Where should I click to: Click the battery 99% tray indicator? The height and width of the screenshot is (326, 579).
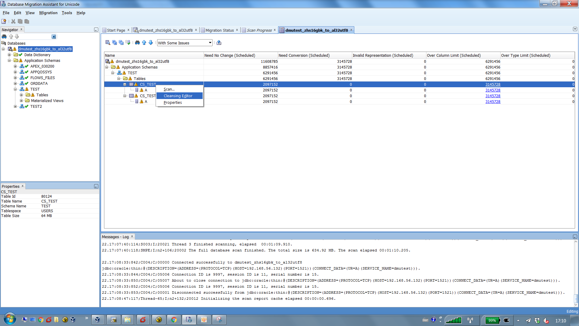[x=492, y=320]
